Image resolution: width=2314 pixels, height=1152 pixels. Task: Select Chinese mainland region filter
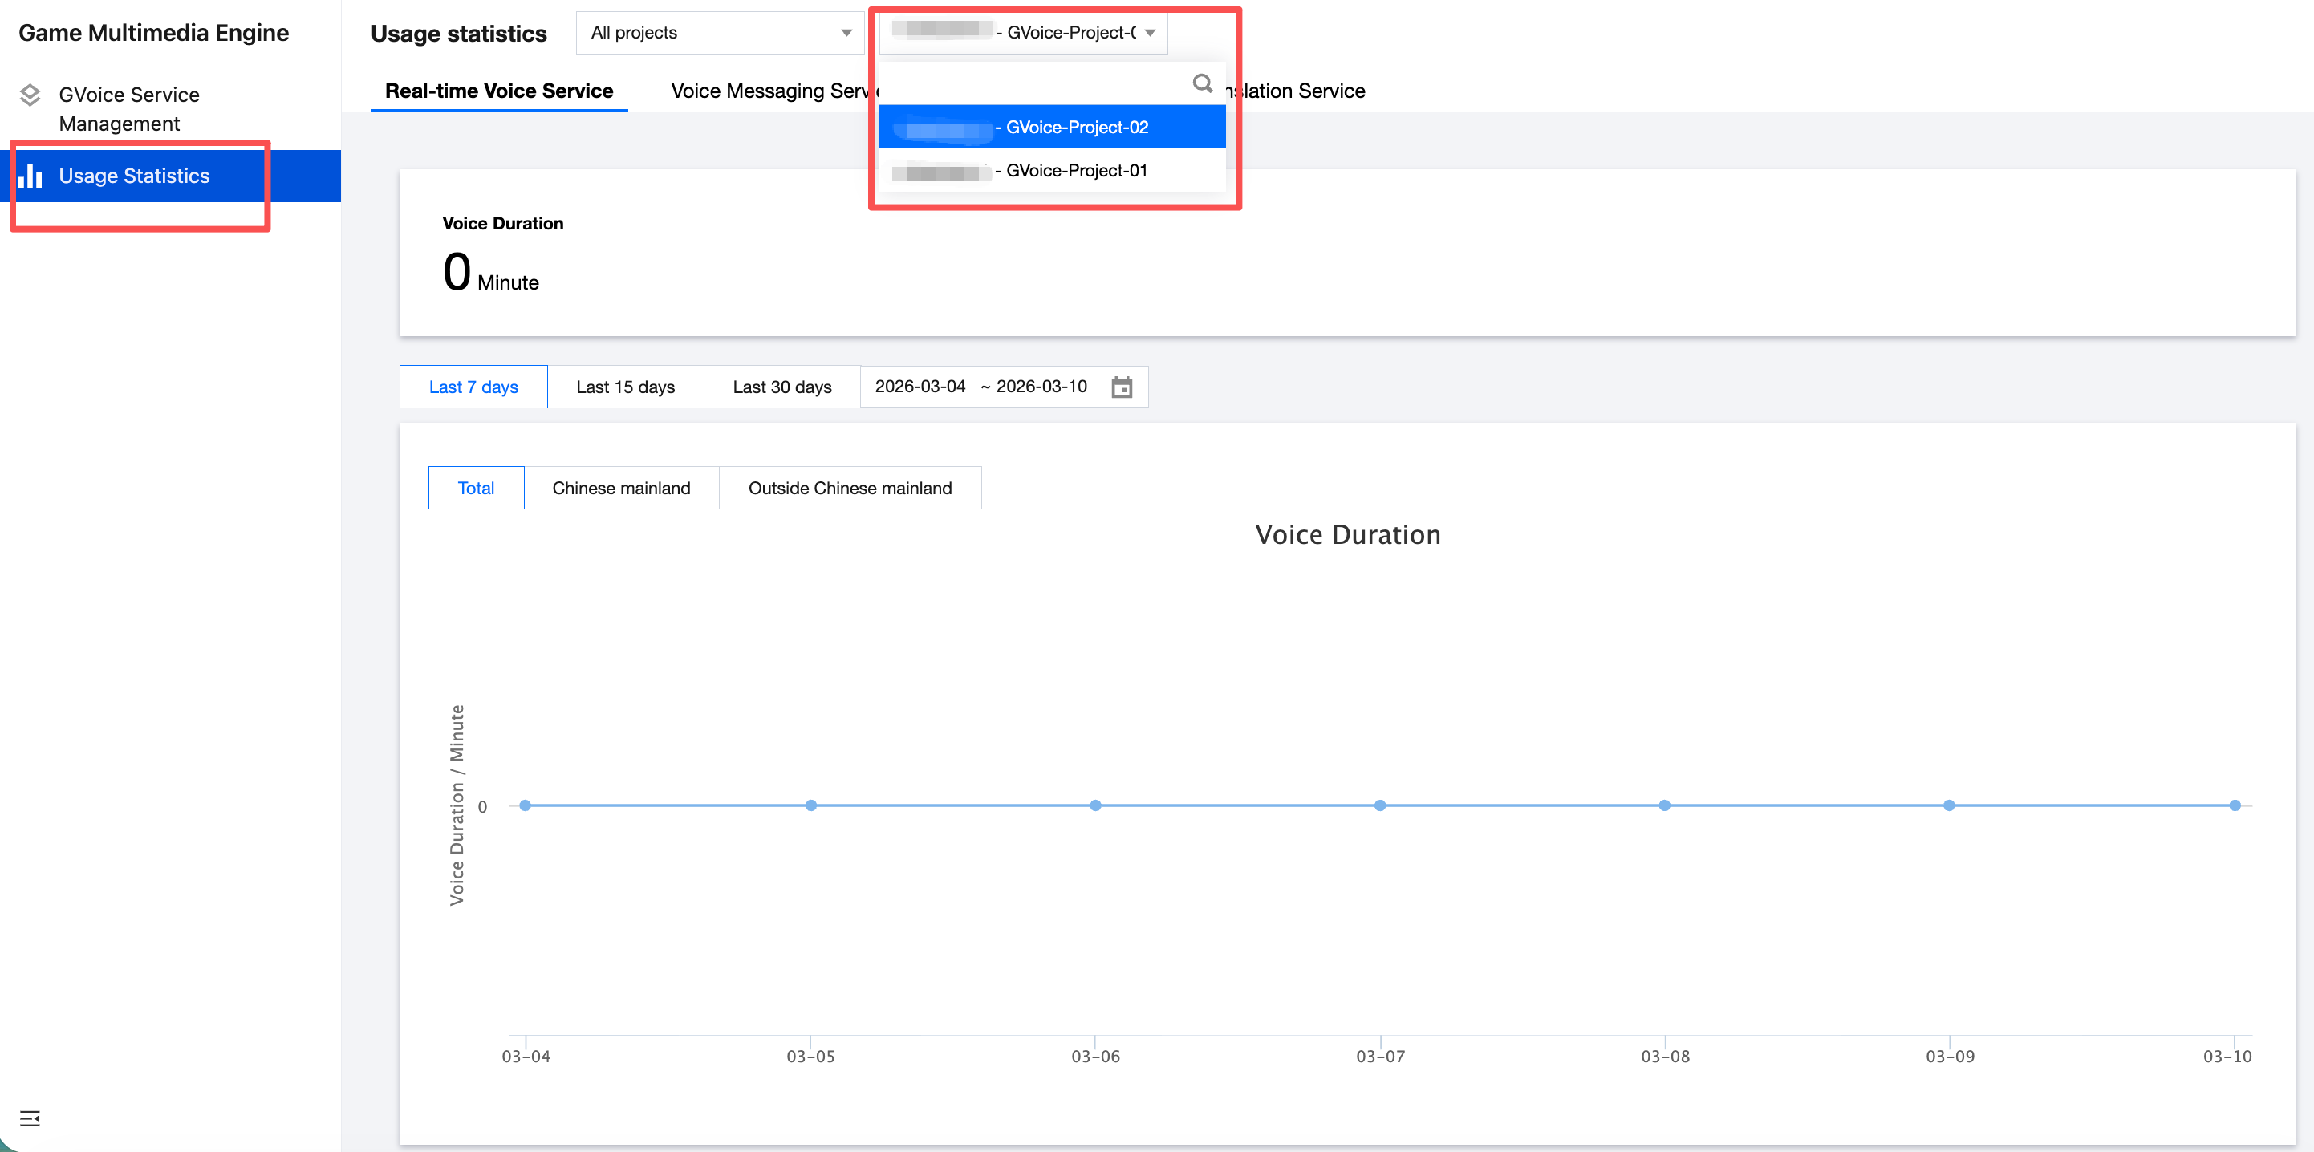(621, 488)
